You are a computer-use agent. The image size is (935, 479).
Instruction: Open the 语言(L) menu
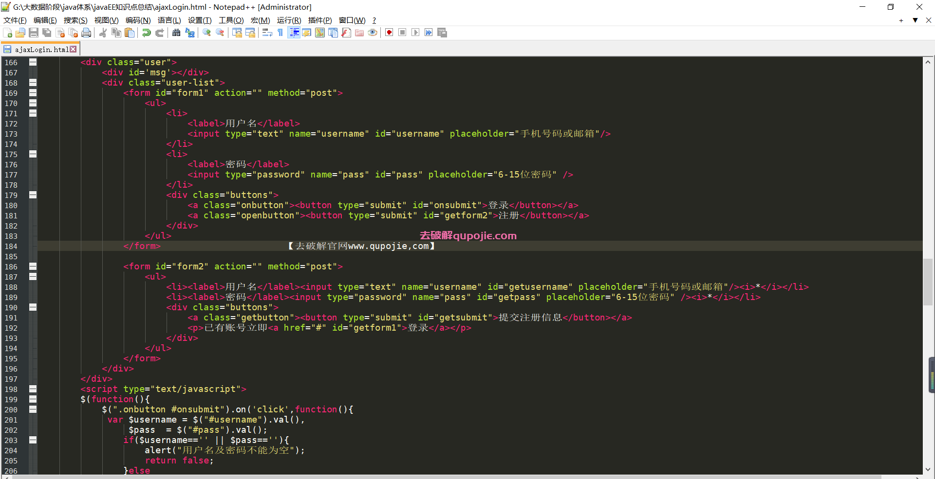coord(169,20)
